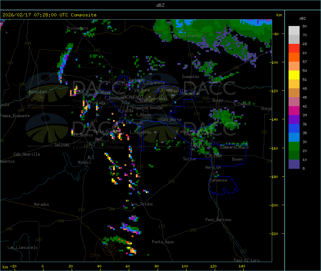321x271 pixels.
Task: Click the 'Paso_El_Loro' map label
Action: (246, 260)
